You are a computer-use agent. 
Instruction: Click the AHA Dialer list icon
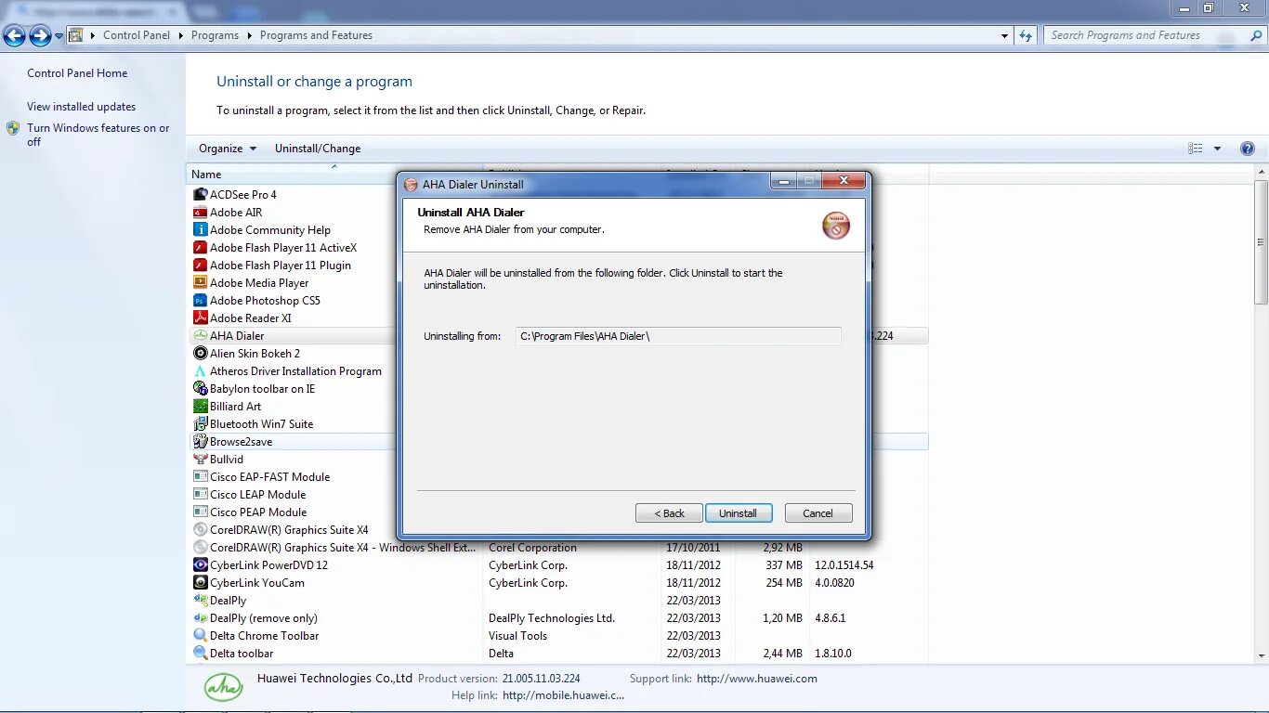click(x=200, y=335)
